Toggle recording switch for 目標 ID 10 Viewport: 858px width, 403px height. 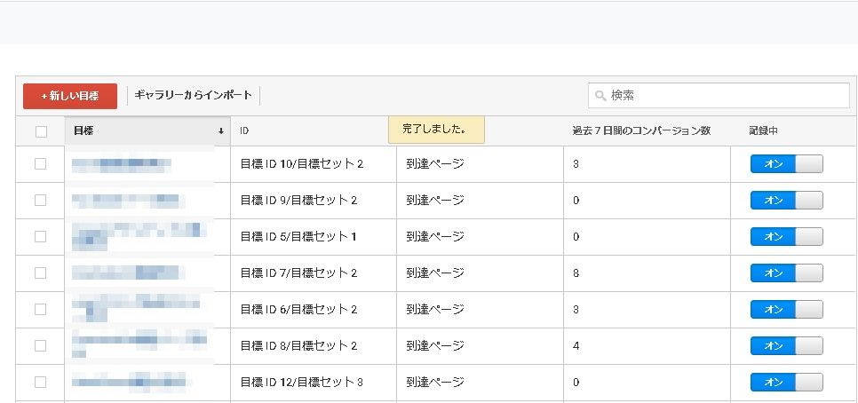coord(786,164)
